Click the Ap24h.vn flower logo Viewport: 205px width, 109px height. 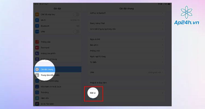point(186,12)
